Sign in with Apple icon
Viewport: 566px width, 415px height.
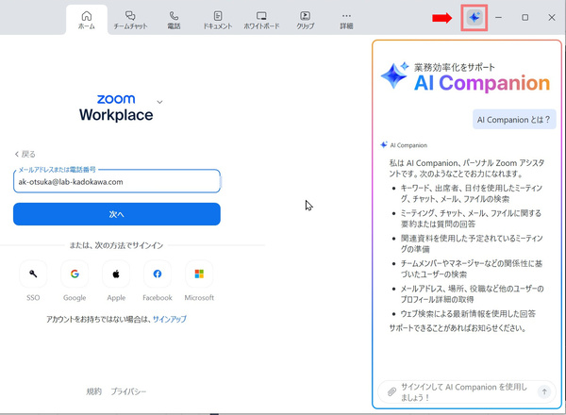(116, 274)
